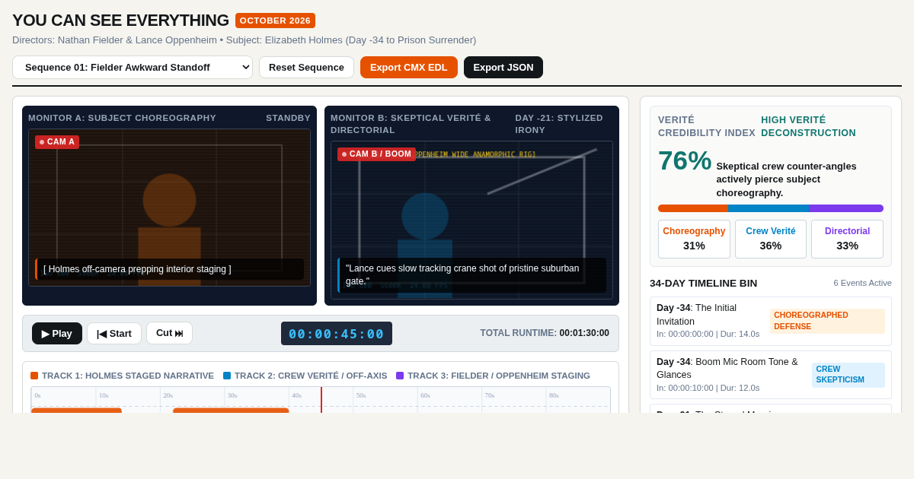Click the 34-DAY TIMELINE BIN heading
914x479 pixels.
click(703, 283)
